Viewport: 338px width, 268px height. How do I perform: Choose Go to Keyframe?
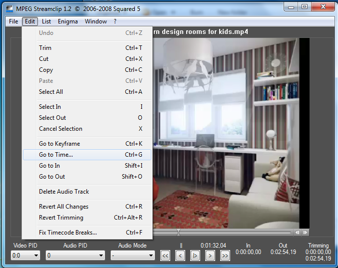click(x=87, y=144)
